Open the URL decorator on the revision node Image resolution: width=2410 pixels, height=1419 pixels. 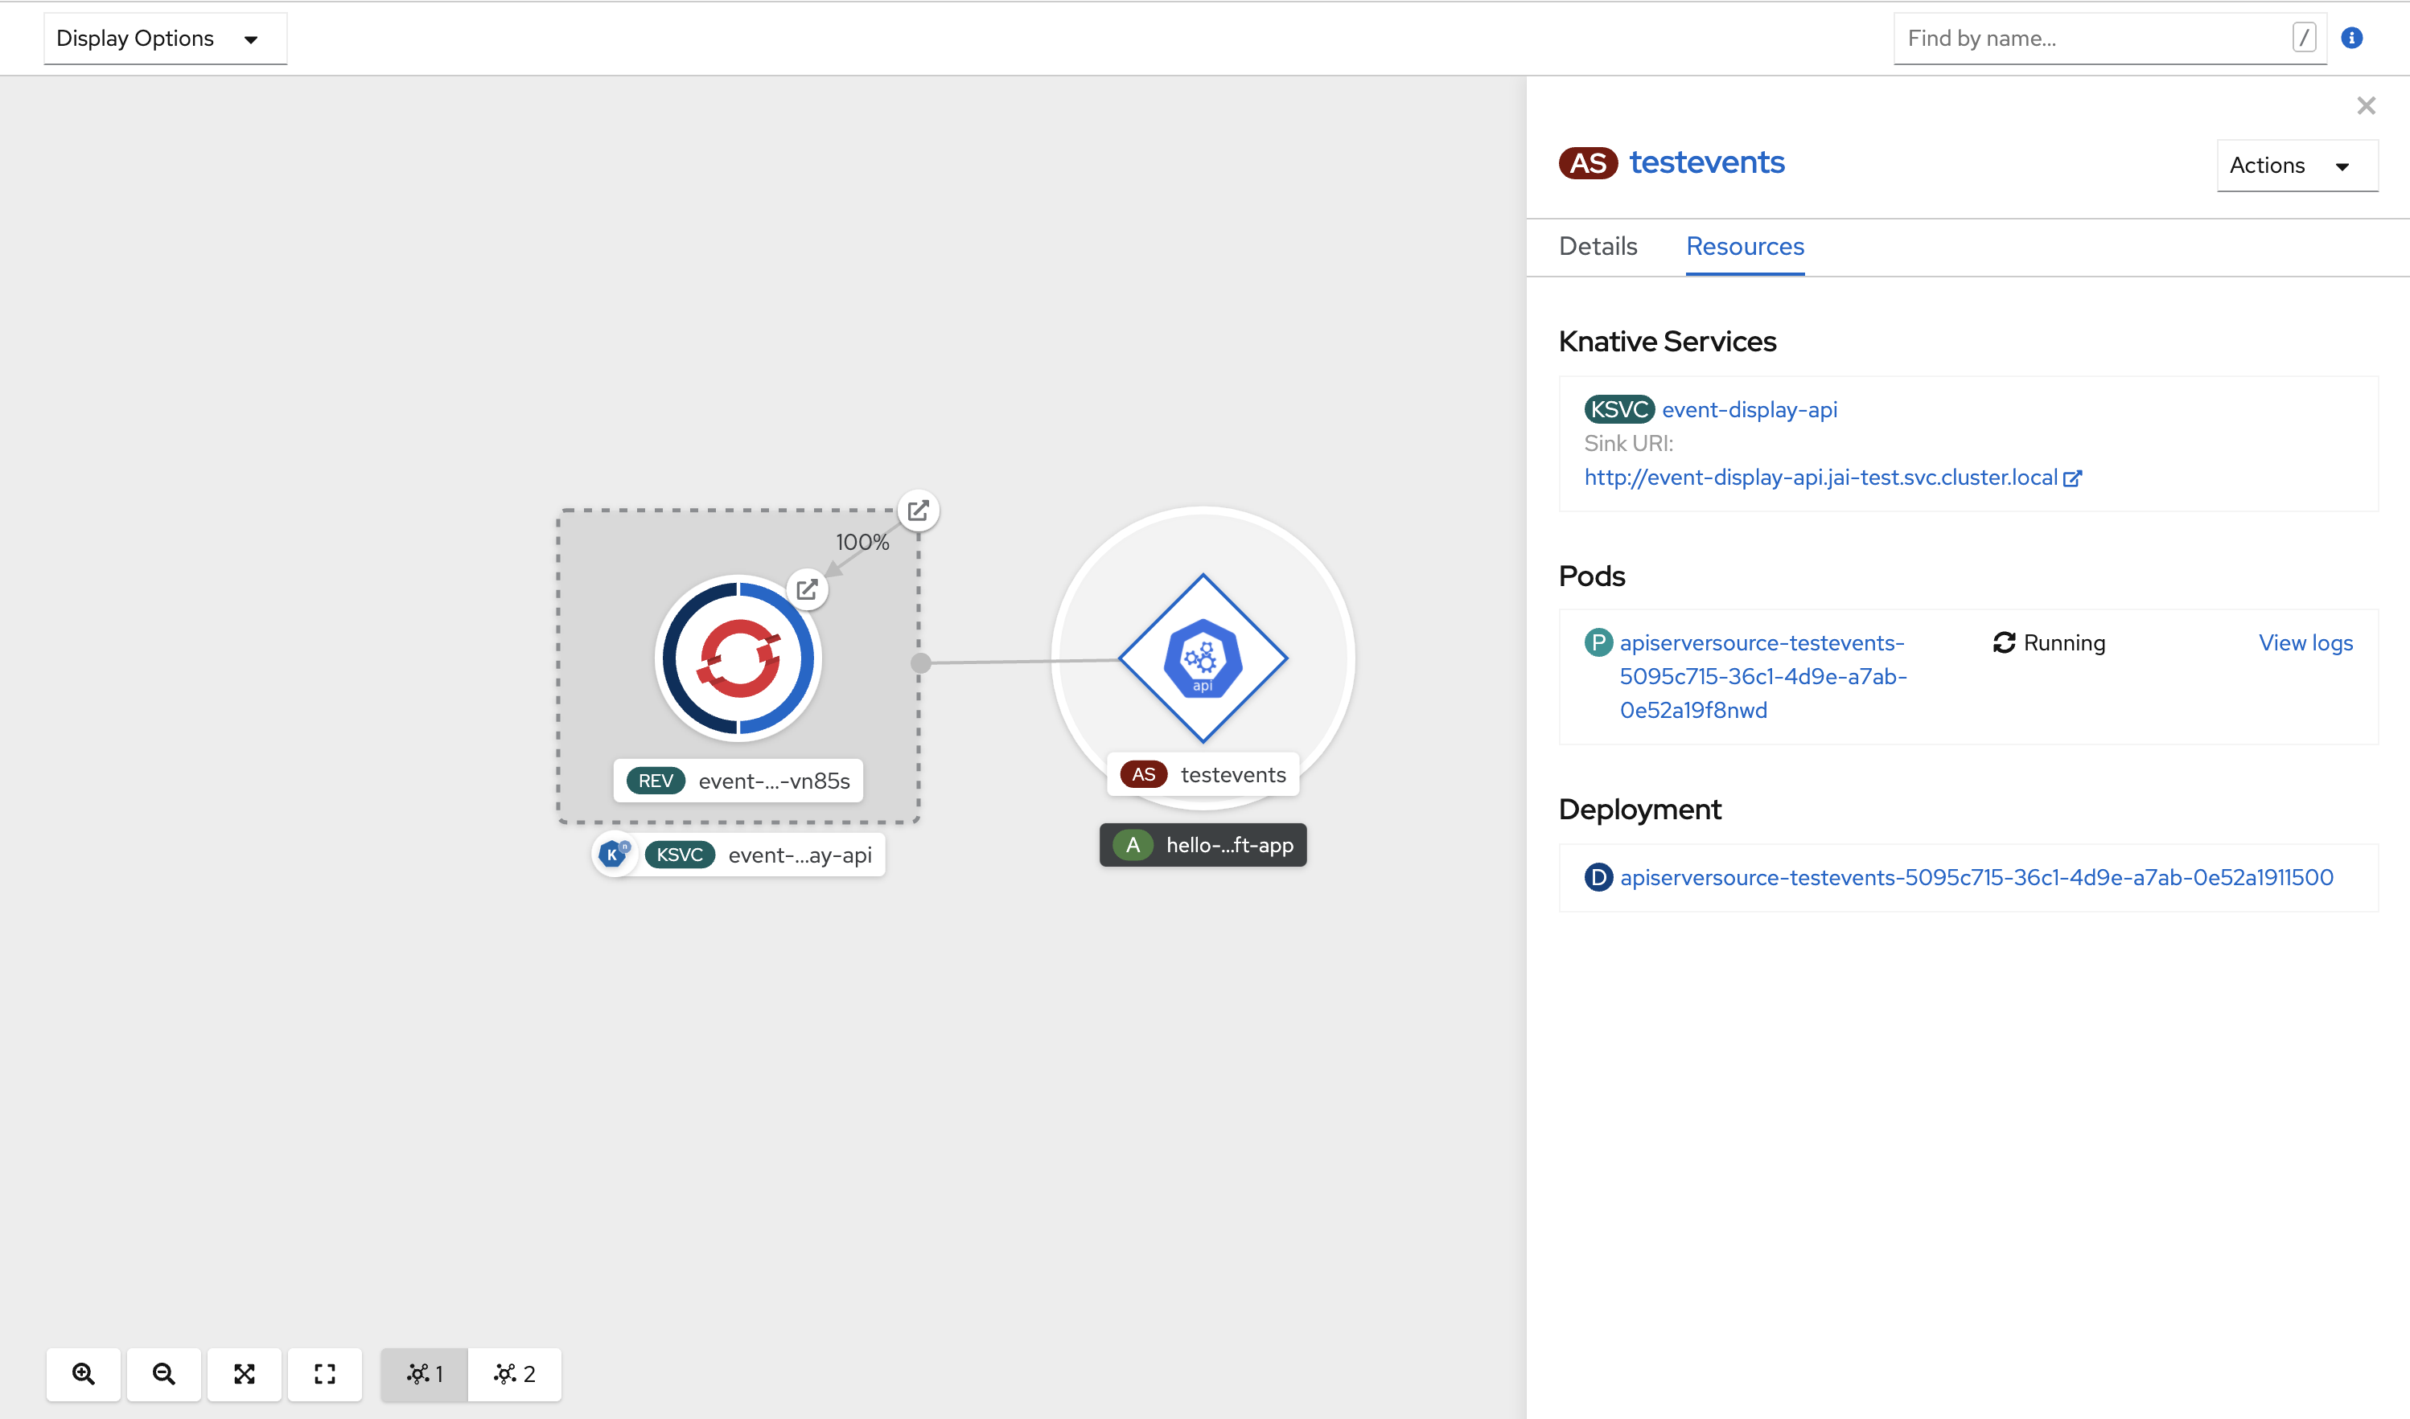(808, 589)
